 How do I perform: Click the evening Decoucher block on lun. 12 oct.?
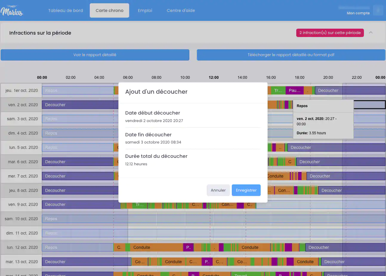click(345, 247)
